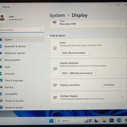Open Network & internet settings
This screenshot has width=127, height=127.
[22, 53]
